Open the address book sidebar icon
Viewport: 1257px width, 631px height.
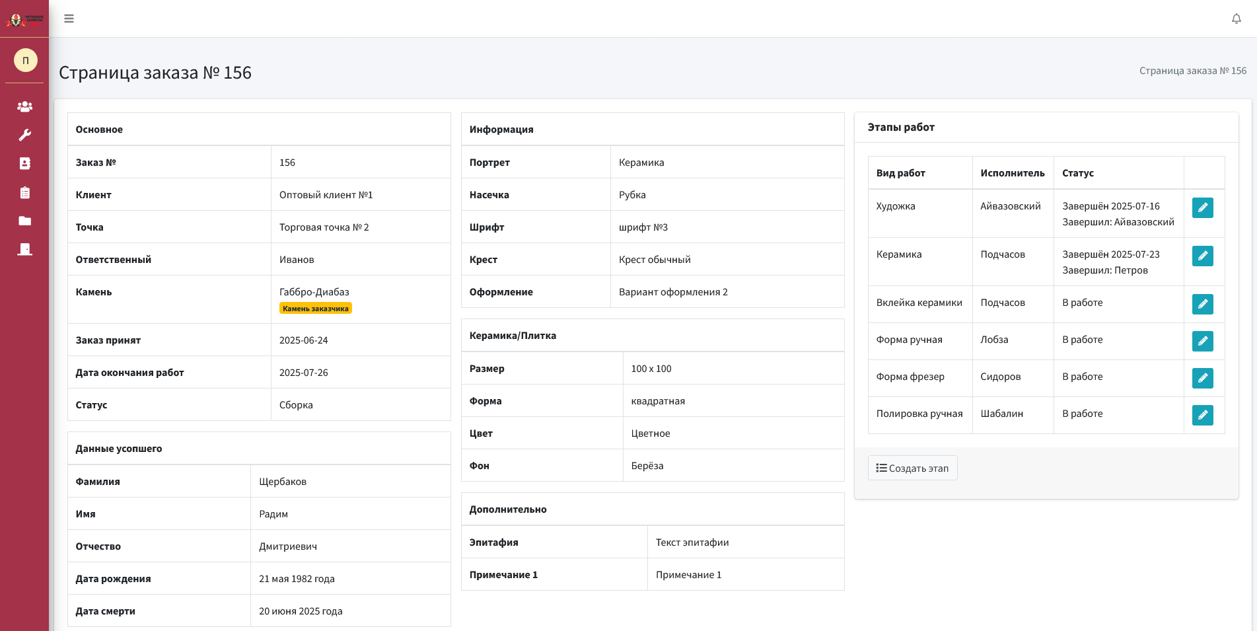pyautogui.click(x=24, y=163)
